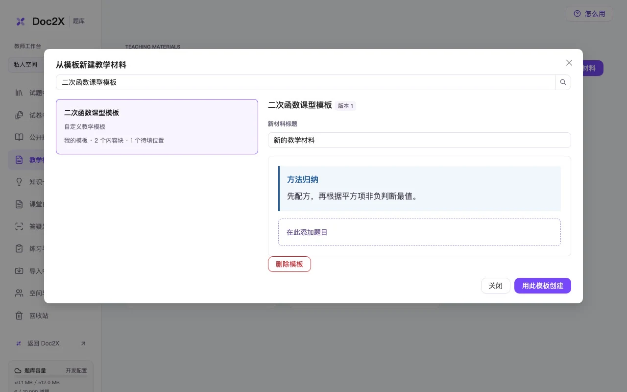
Task: Click the 题库容量 label
Action: tap(35, 370)
